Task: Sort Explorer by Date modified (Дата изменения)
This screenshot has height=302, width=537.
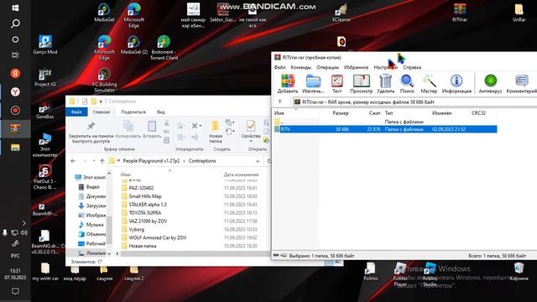Action: coord(241,174)
